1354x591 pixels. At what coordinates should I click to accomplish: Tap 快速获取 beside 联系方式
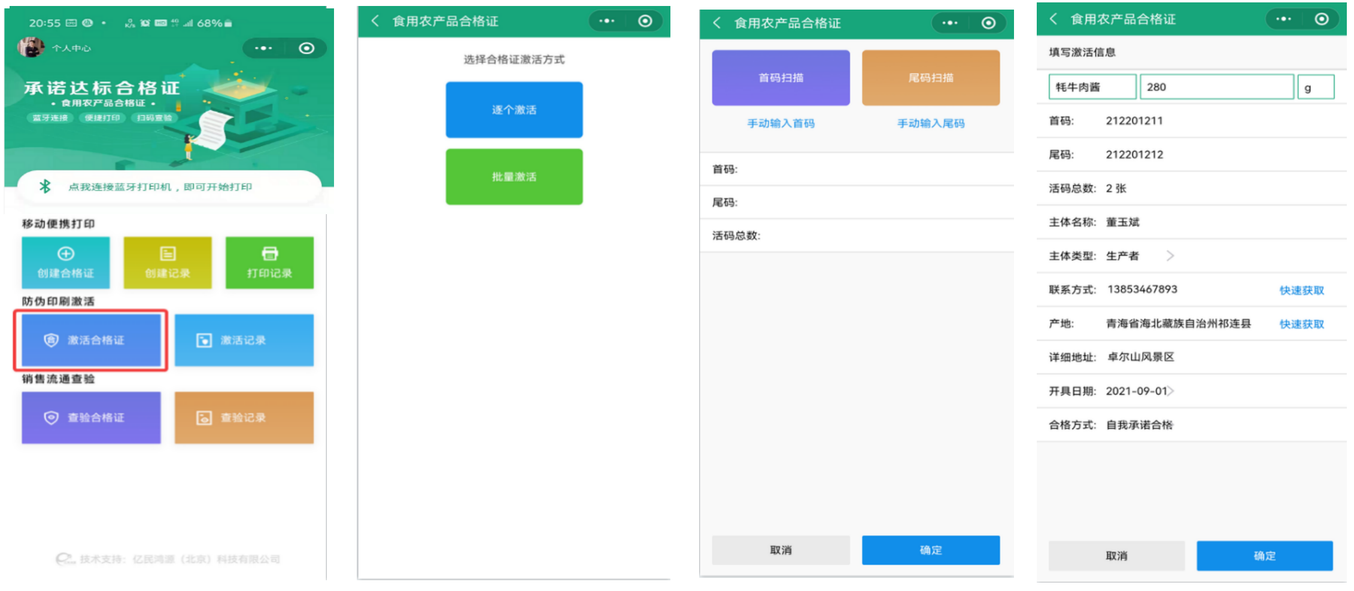(x=1302, y=290)
